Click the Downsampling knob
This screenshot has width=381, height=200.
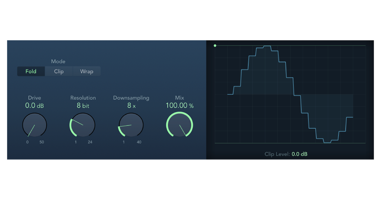point(131,125)
